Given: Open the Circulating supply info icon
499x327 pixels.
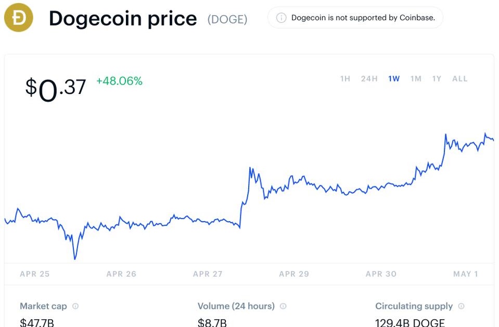Looking at the screenshot, I should coord(461,306).
